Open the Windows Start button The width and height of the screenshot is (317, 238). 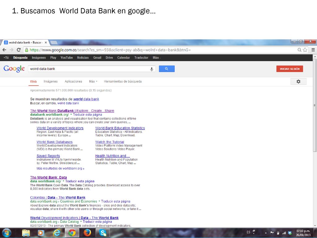pos(7,233)
